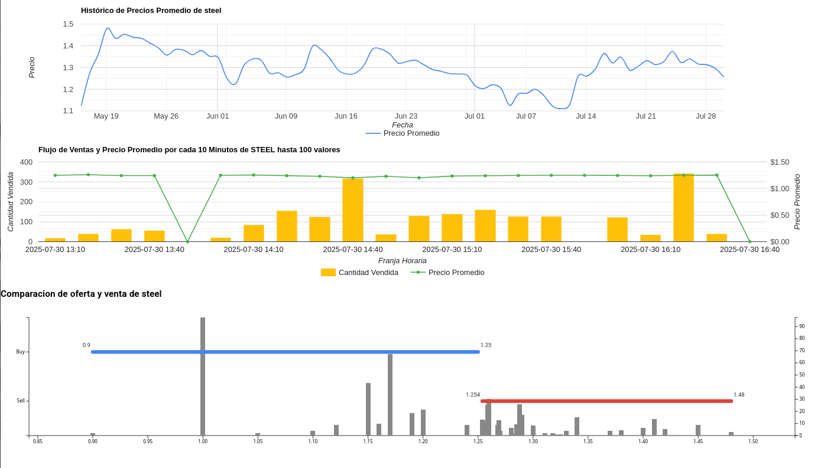Click the gray bar near price 1.17
837x468 pixels.
pyautogui.click(x=390, y=395)
